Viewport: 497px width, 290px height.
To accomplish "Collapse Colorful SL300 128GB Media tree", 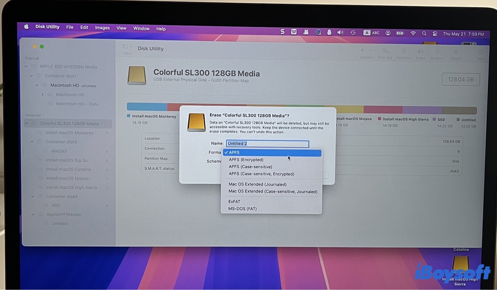I will click(x=27, y=124).
